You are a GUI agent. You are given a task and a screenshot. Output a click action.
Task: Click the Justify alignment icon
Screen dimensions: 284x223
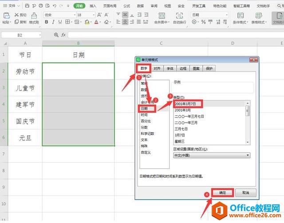[x=139, y=22]
